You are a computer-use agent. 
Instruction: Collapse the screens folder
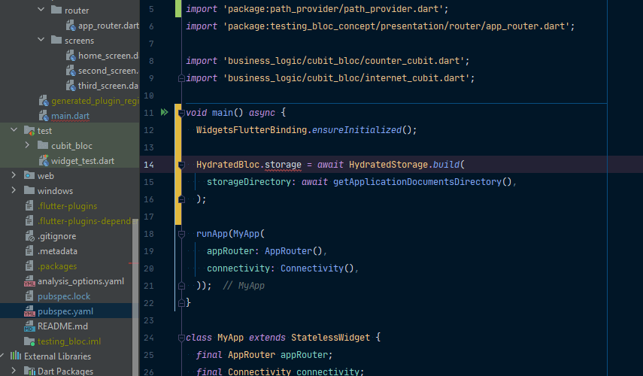(x=41, y=40)
